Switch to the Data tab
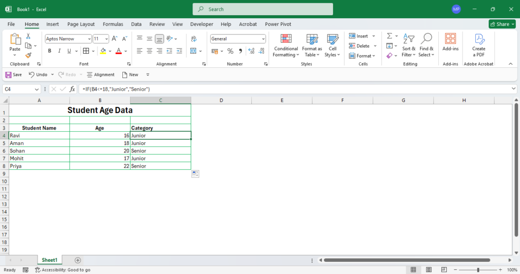 [x=136, y=24]
